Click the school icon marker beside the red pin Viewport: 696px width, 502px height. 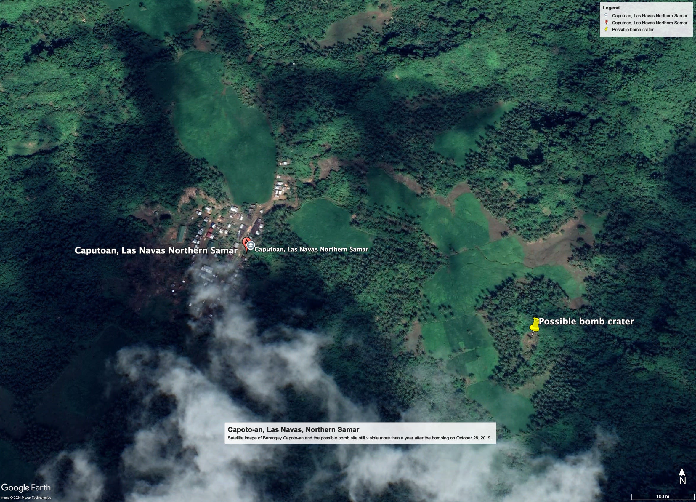pos(251,245)
